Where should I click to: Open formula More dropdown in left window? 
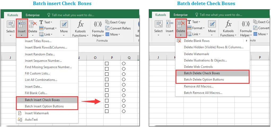pos(113,34)
